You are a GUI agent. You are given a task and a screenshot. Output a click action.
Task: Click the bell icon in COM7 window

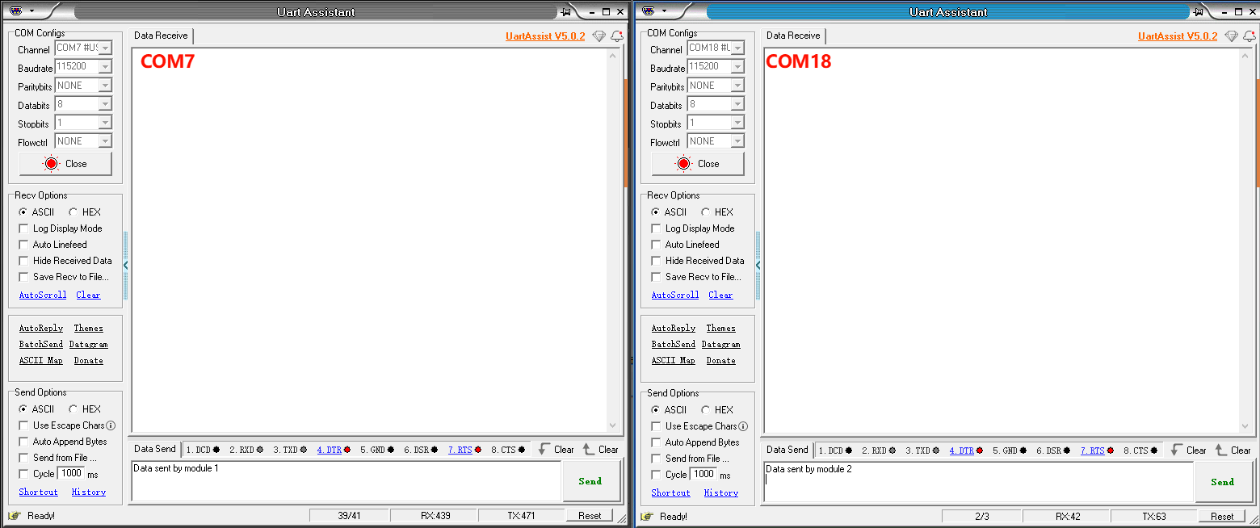(617, 36)
